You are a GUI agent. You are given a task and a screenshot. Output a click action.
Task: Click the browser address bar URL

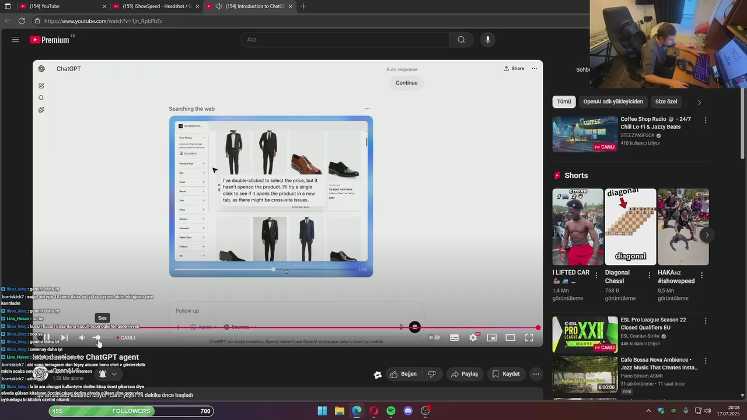pyautogui.click(x=103, y=21)
